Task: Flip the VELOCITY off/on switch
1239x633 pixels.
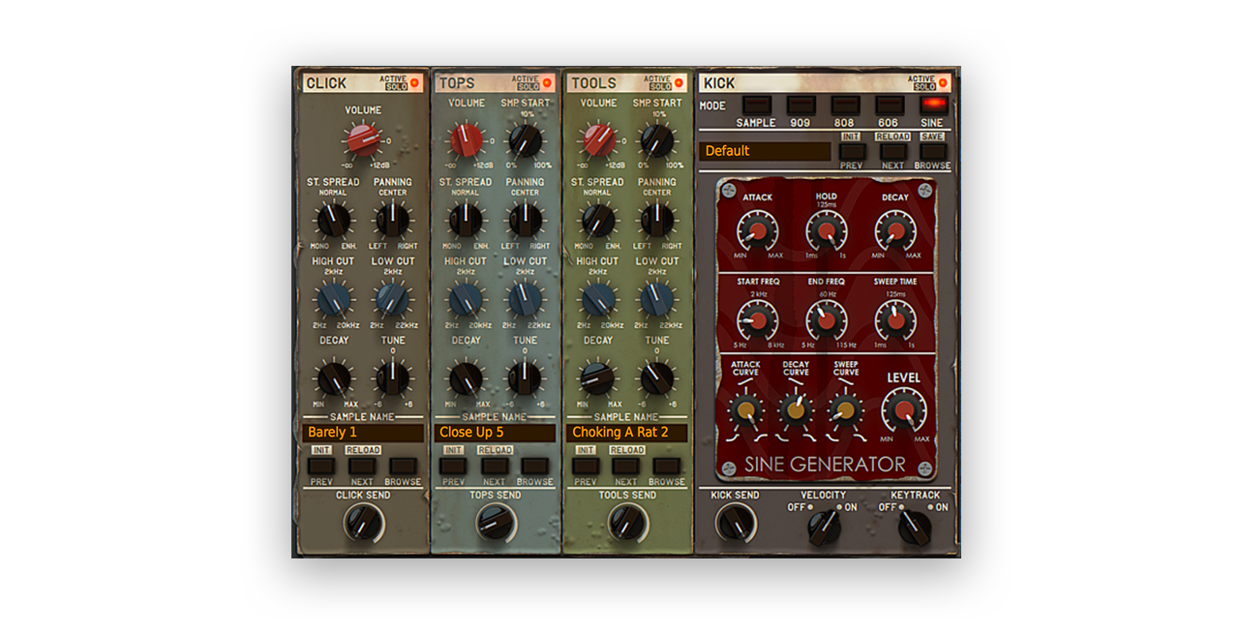Action: [x=824, y=527]
